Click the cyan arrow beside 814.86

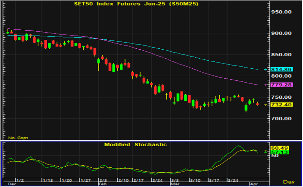click(266, 69)
